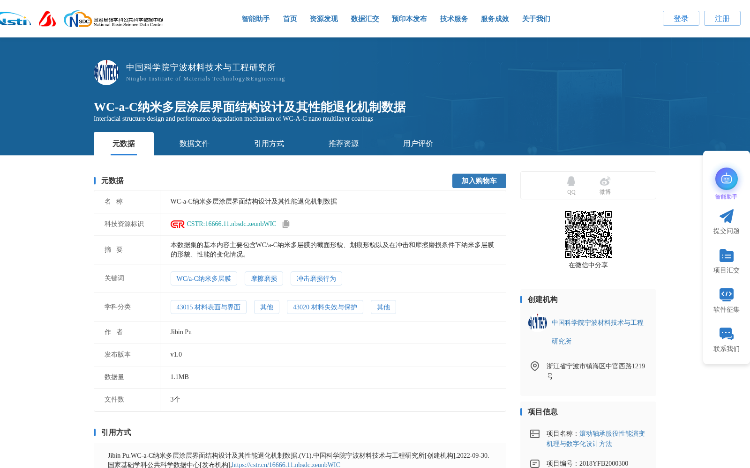Click the project number 2018YFB2000300
The height and width of the screenshot is (468, 750).
[x=604, y=463]
